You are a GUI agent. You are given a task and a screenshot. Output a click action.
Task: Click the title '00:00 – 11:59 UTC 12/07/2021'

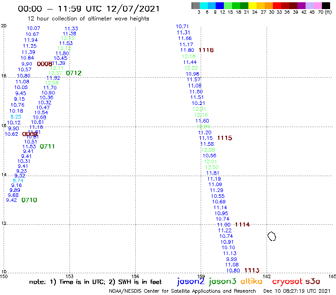click(89, 9)
